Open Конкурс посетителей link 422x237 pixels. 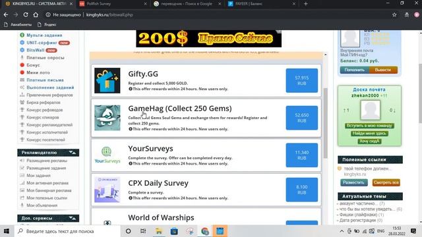click(x=45, y=140)
